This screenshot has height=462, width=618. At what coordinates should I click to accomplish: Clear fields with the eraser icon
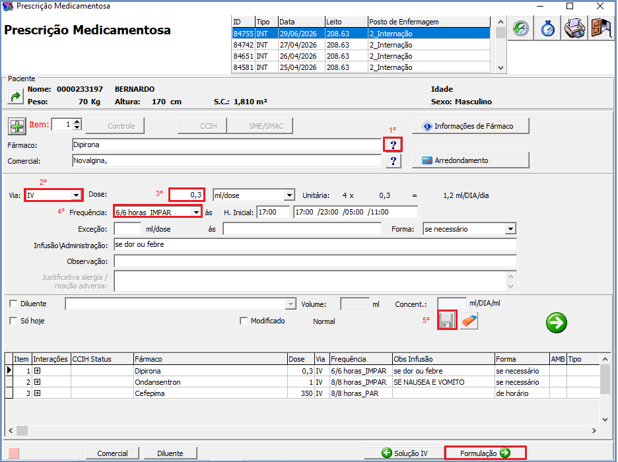[x=469, y=321]
